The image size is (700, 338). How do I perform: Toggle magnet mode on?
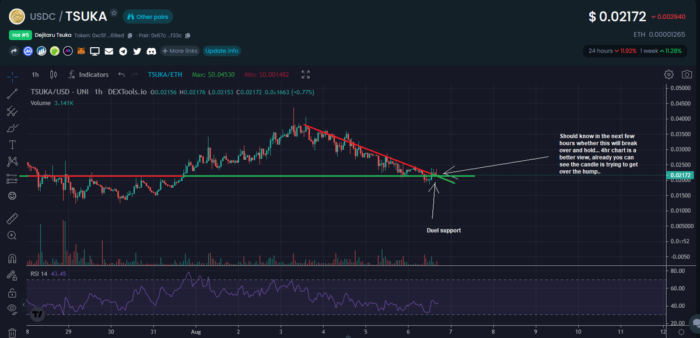click(x=12, y=258)
